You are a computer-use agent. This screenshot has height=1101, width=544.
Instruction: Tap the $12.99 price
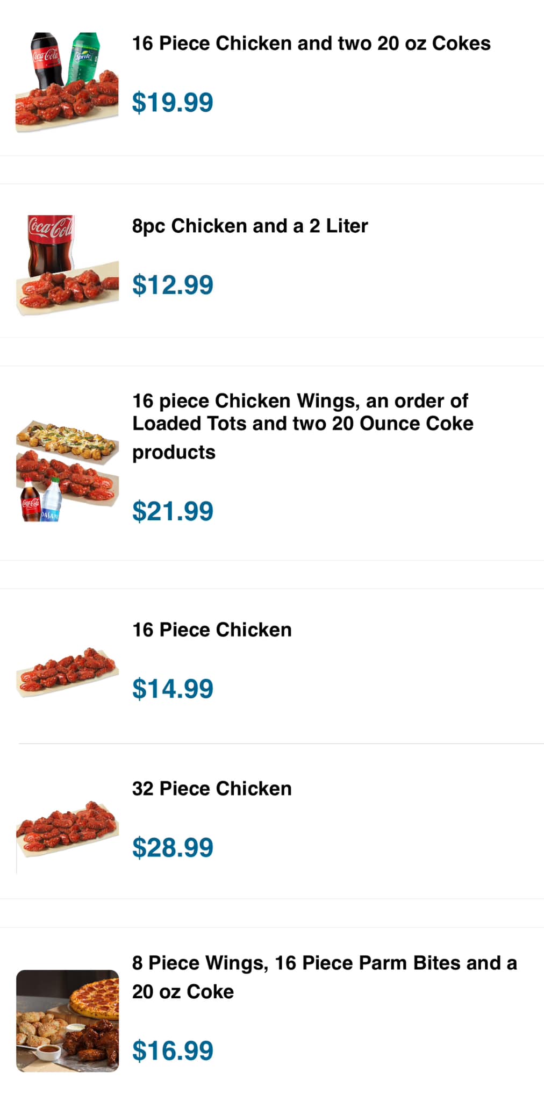pyautogui.click(x=173, y=285)
